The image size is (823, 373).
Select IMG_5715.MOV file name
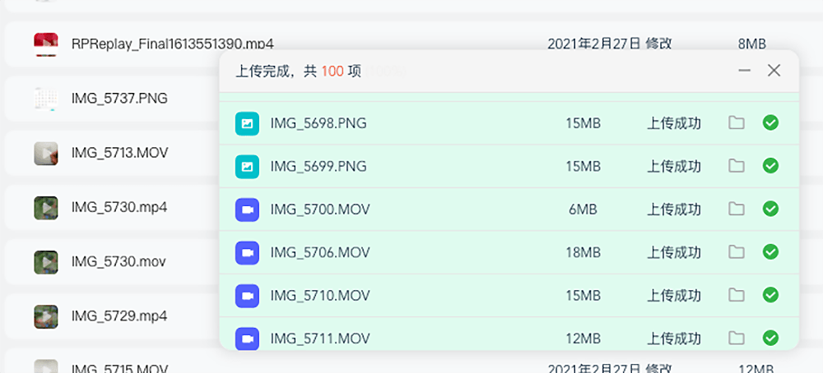119,368
